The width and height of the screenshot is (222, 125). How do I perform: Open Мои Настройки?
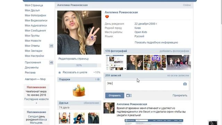34,56
